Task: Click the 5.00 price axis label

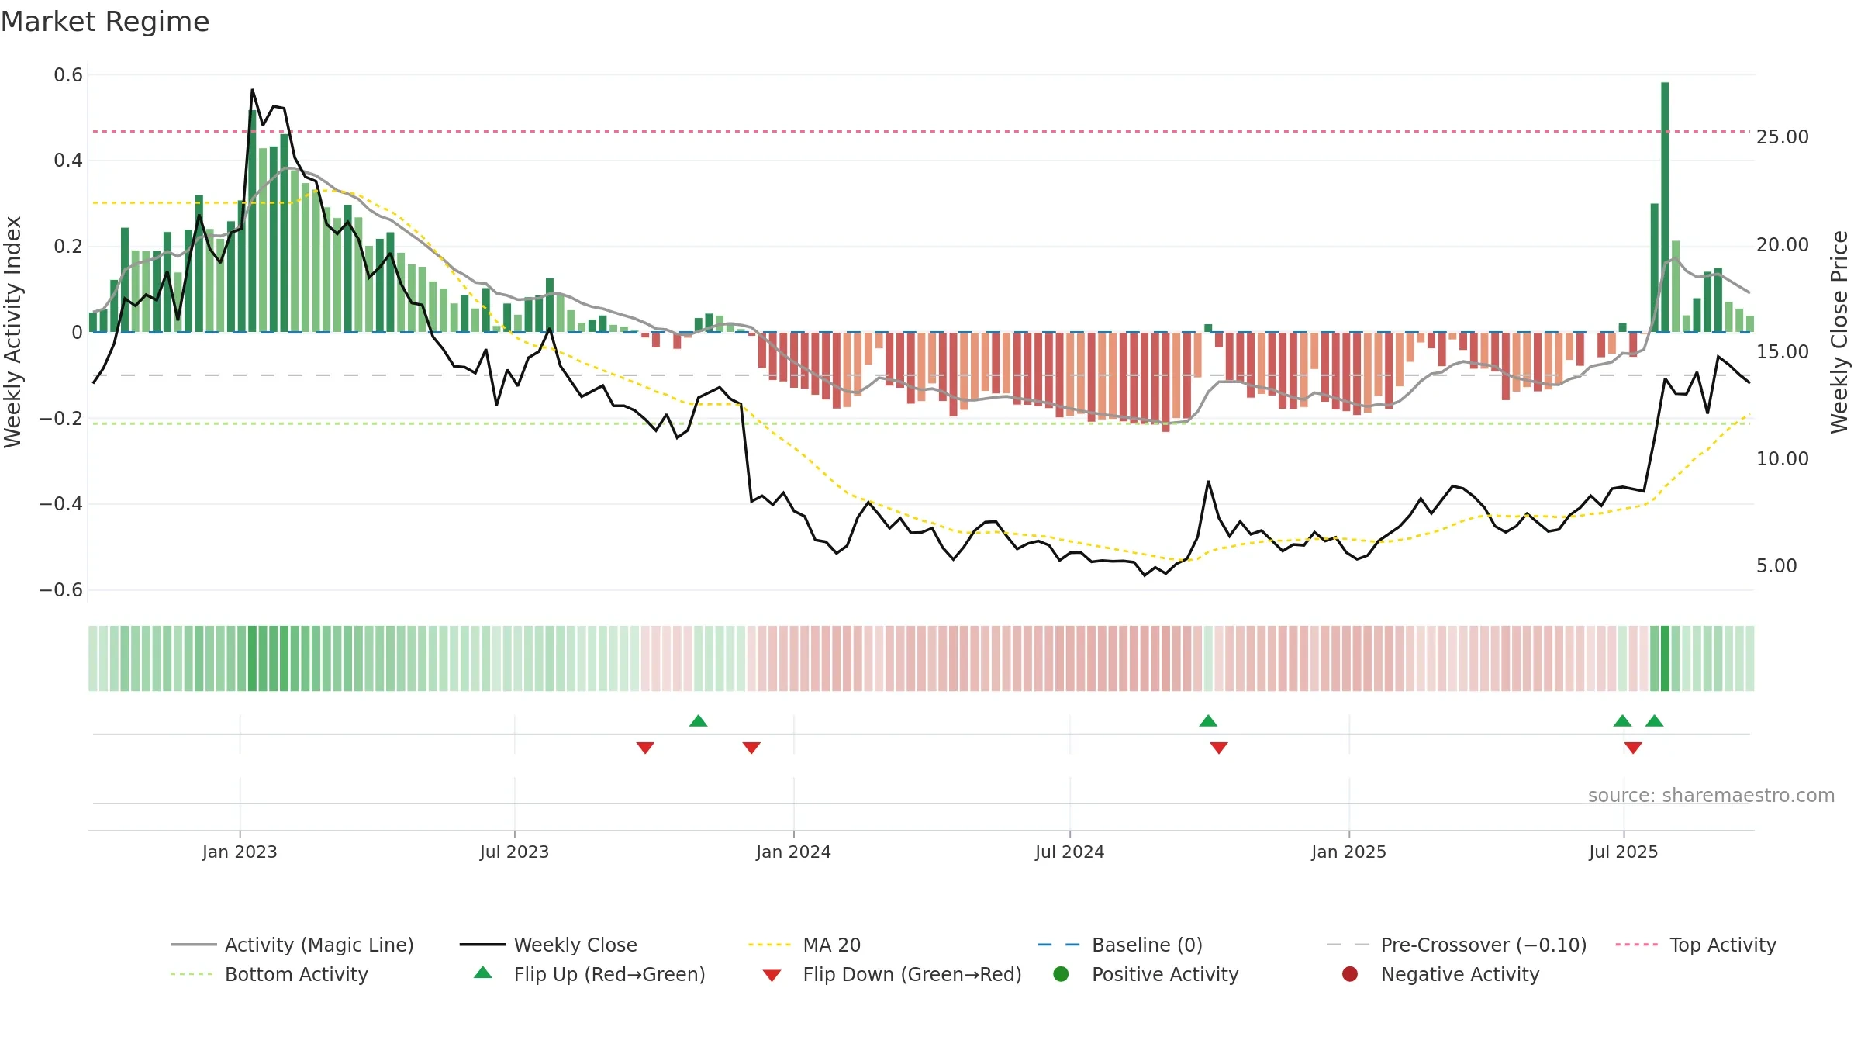Action: [1776, 566]
